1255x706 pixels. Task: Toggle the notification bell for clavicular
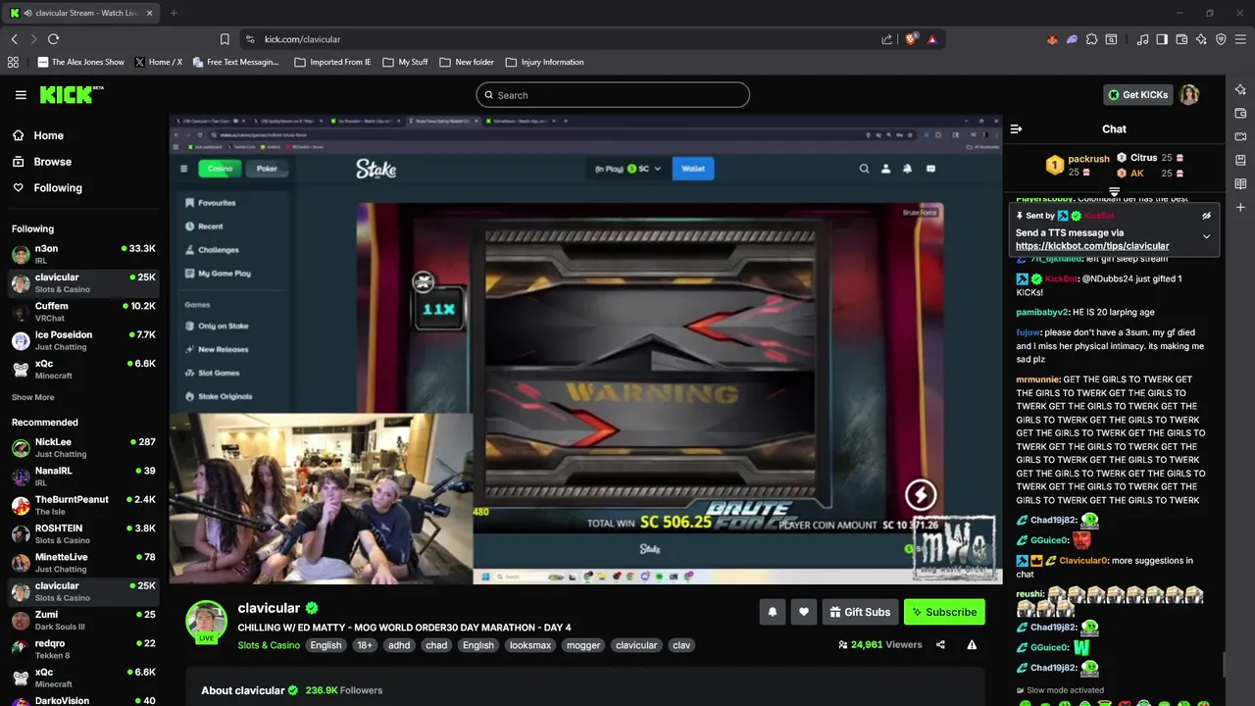point(773,612)
